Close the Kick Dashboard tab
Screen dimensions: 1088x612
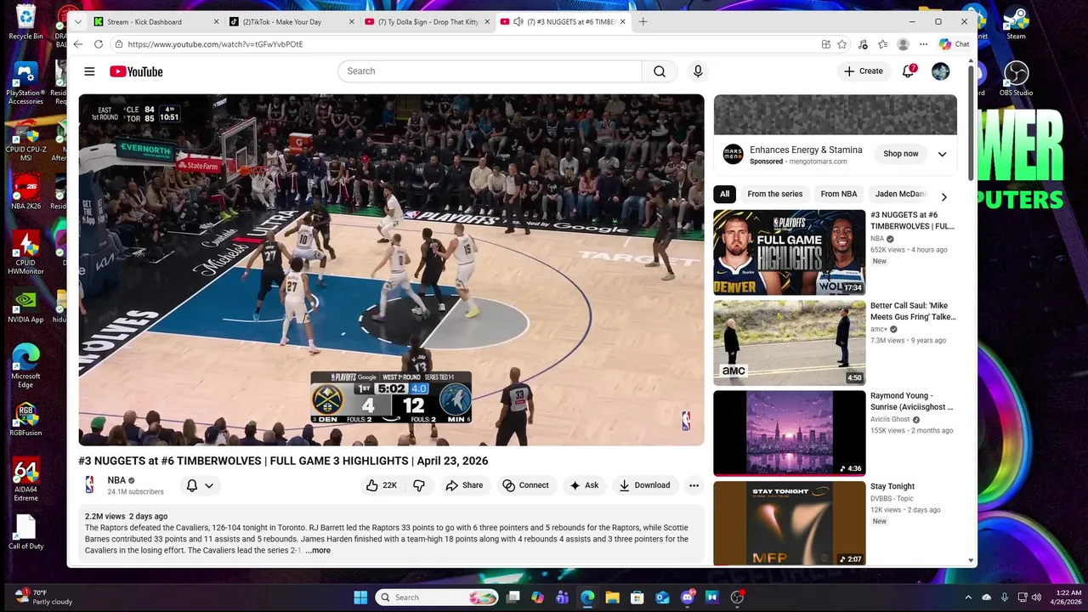point(216,21)
